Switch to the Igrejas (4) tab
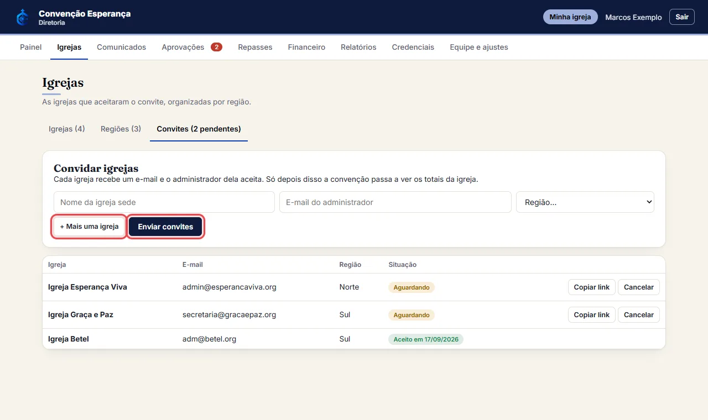This screenshot has height=420, width=708. 67,129
